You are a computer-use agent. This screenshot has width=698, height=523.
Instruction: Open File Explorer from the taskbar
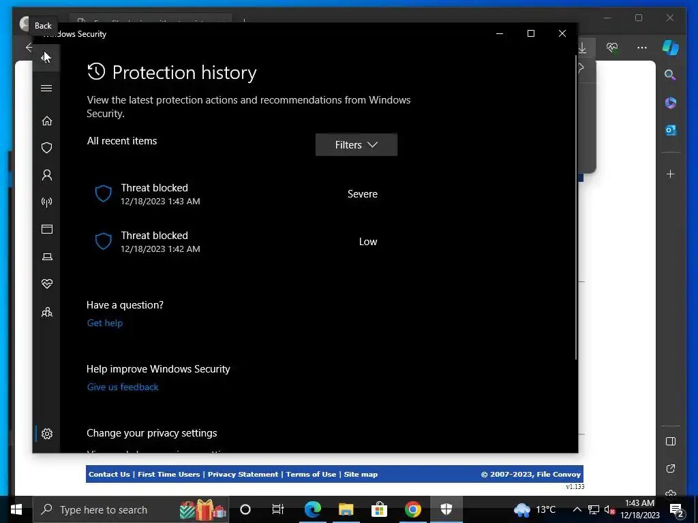[x=346, y=509]
